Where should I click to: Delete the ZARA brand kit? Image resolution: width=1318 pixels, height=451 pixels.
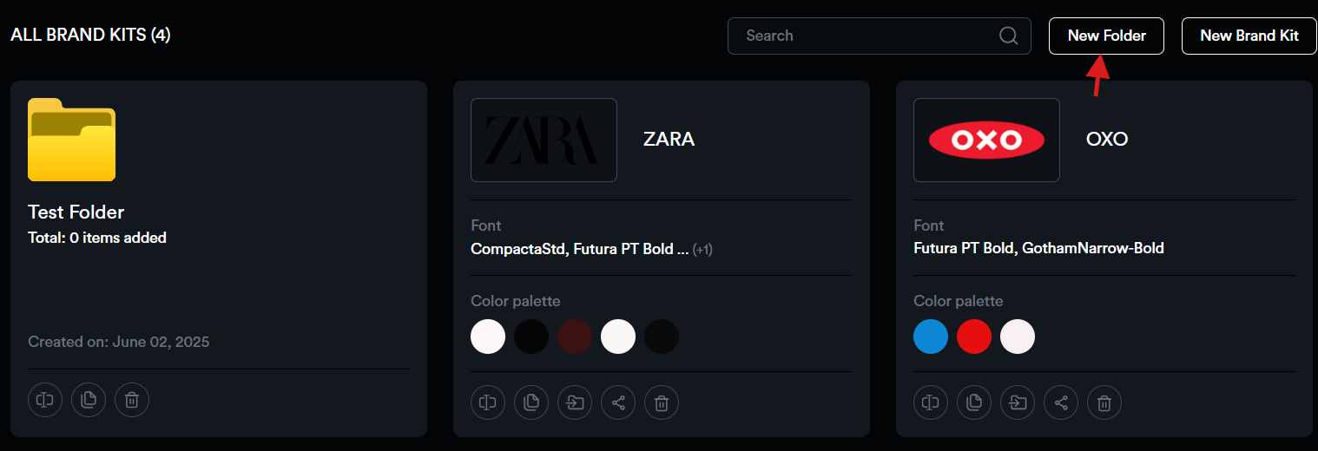[x=662, y=402]
